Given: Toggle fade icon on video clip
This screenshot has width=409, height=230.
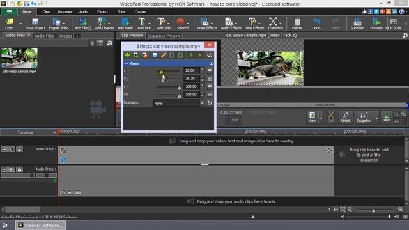Looking at the screenshot, I should pos(63,151).
